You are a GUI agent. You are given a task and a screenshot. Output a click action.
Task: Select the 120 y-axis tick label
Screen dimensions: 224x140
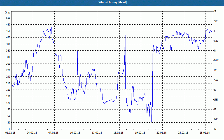[8, 103]
